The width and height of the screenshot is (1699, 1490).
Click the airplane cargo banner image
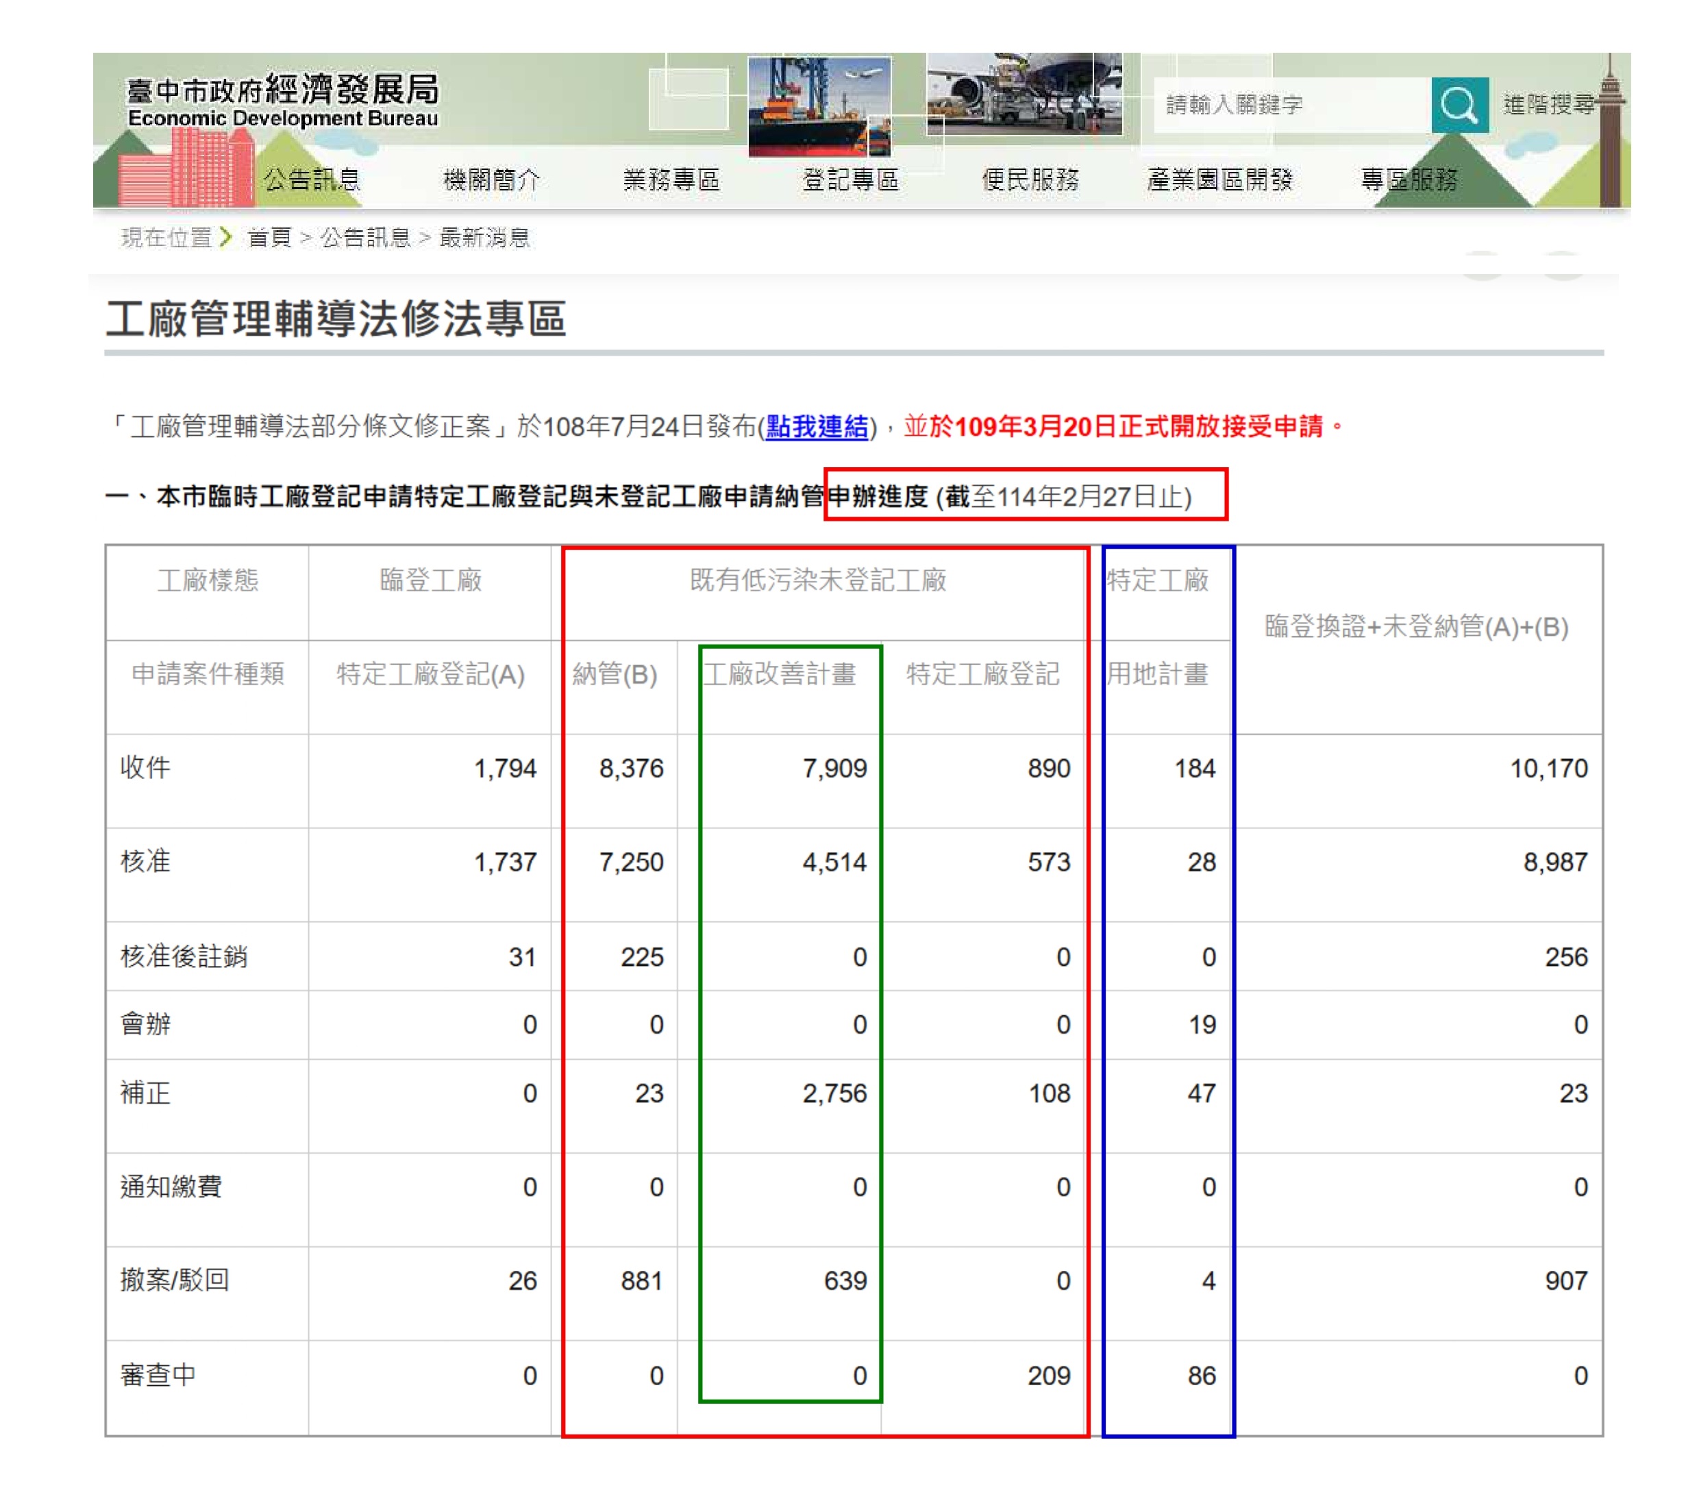1024,94
